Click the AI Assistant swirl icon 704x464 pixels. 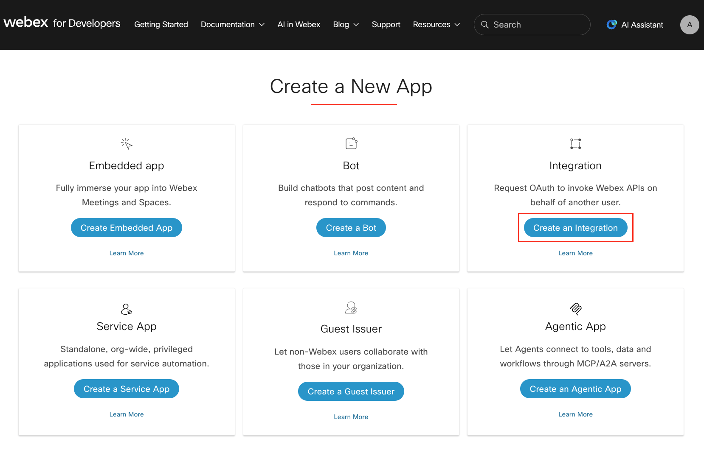(x=611, y=25)
